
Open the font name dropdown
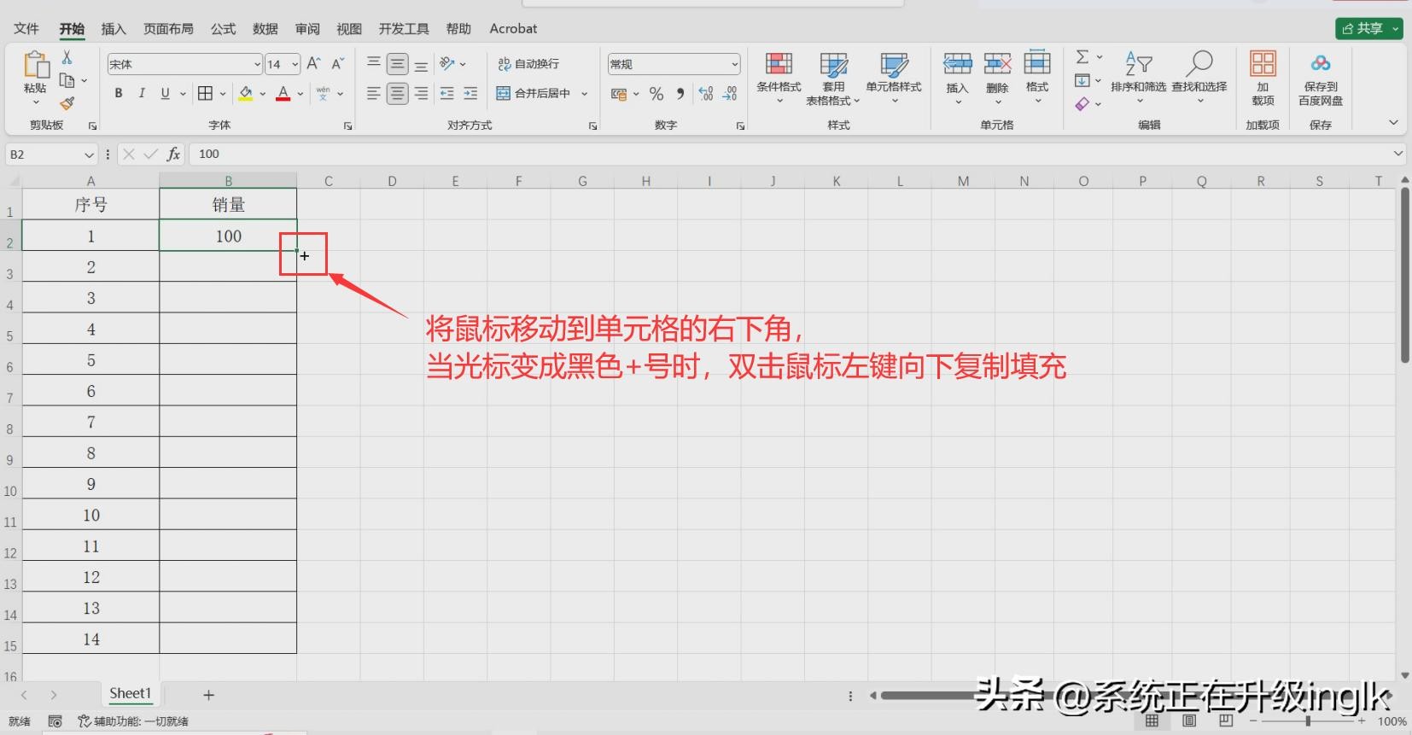click(x=257, y=64)
